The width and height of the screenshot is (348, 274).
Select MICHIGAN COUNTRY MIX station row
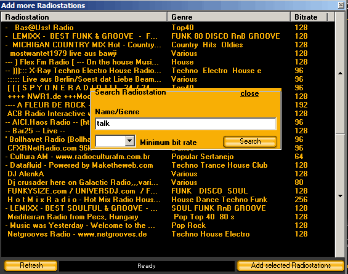168,45
